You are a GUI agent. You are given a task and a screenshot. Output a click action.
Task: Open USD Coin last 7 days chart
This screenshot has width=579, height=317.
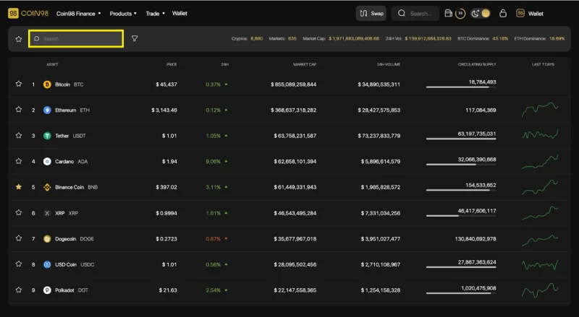540,265
